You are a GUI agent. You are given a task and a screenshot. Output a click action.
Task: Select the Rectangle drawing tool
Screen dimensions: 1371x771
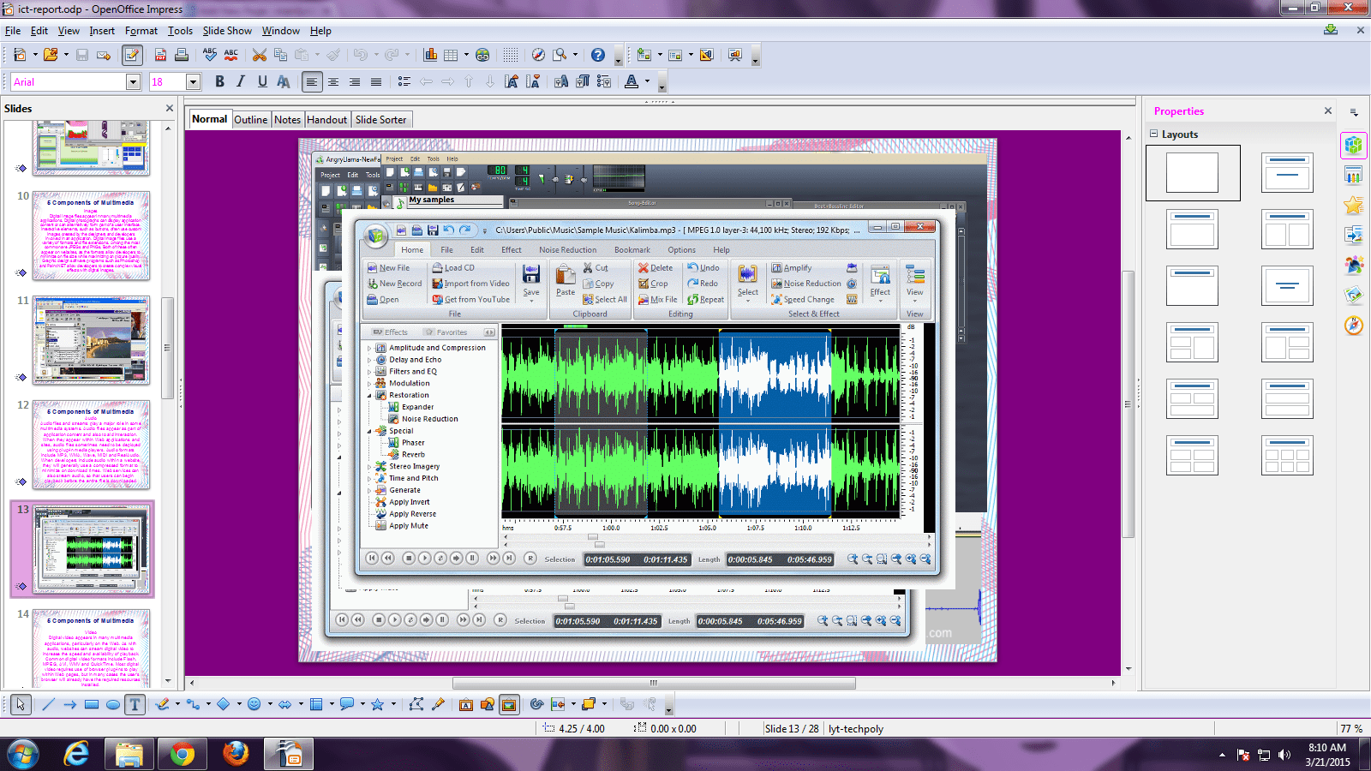click(x=91, y=704)
